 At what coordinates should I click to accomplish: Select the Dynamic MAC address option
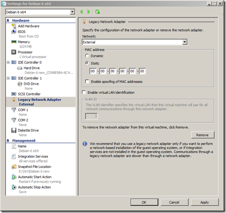click(87, 56)
